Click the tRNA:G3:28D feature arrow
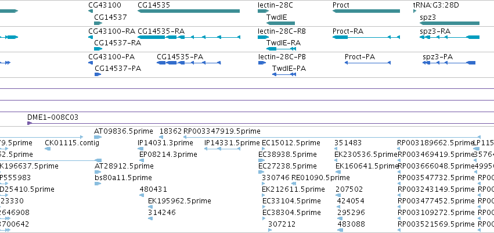This screenshot has width=494, height=233. click(x=414, y=11)
